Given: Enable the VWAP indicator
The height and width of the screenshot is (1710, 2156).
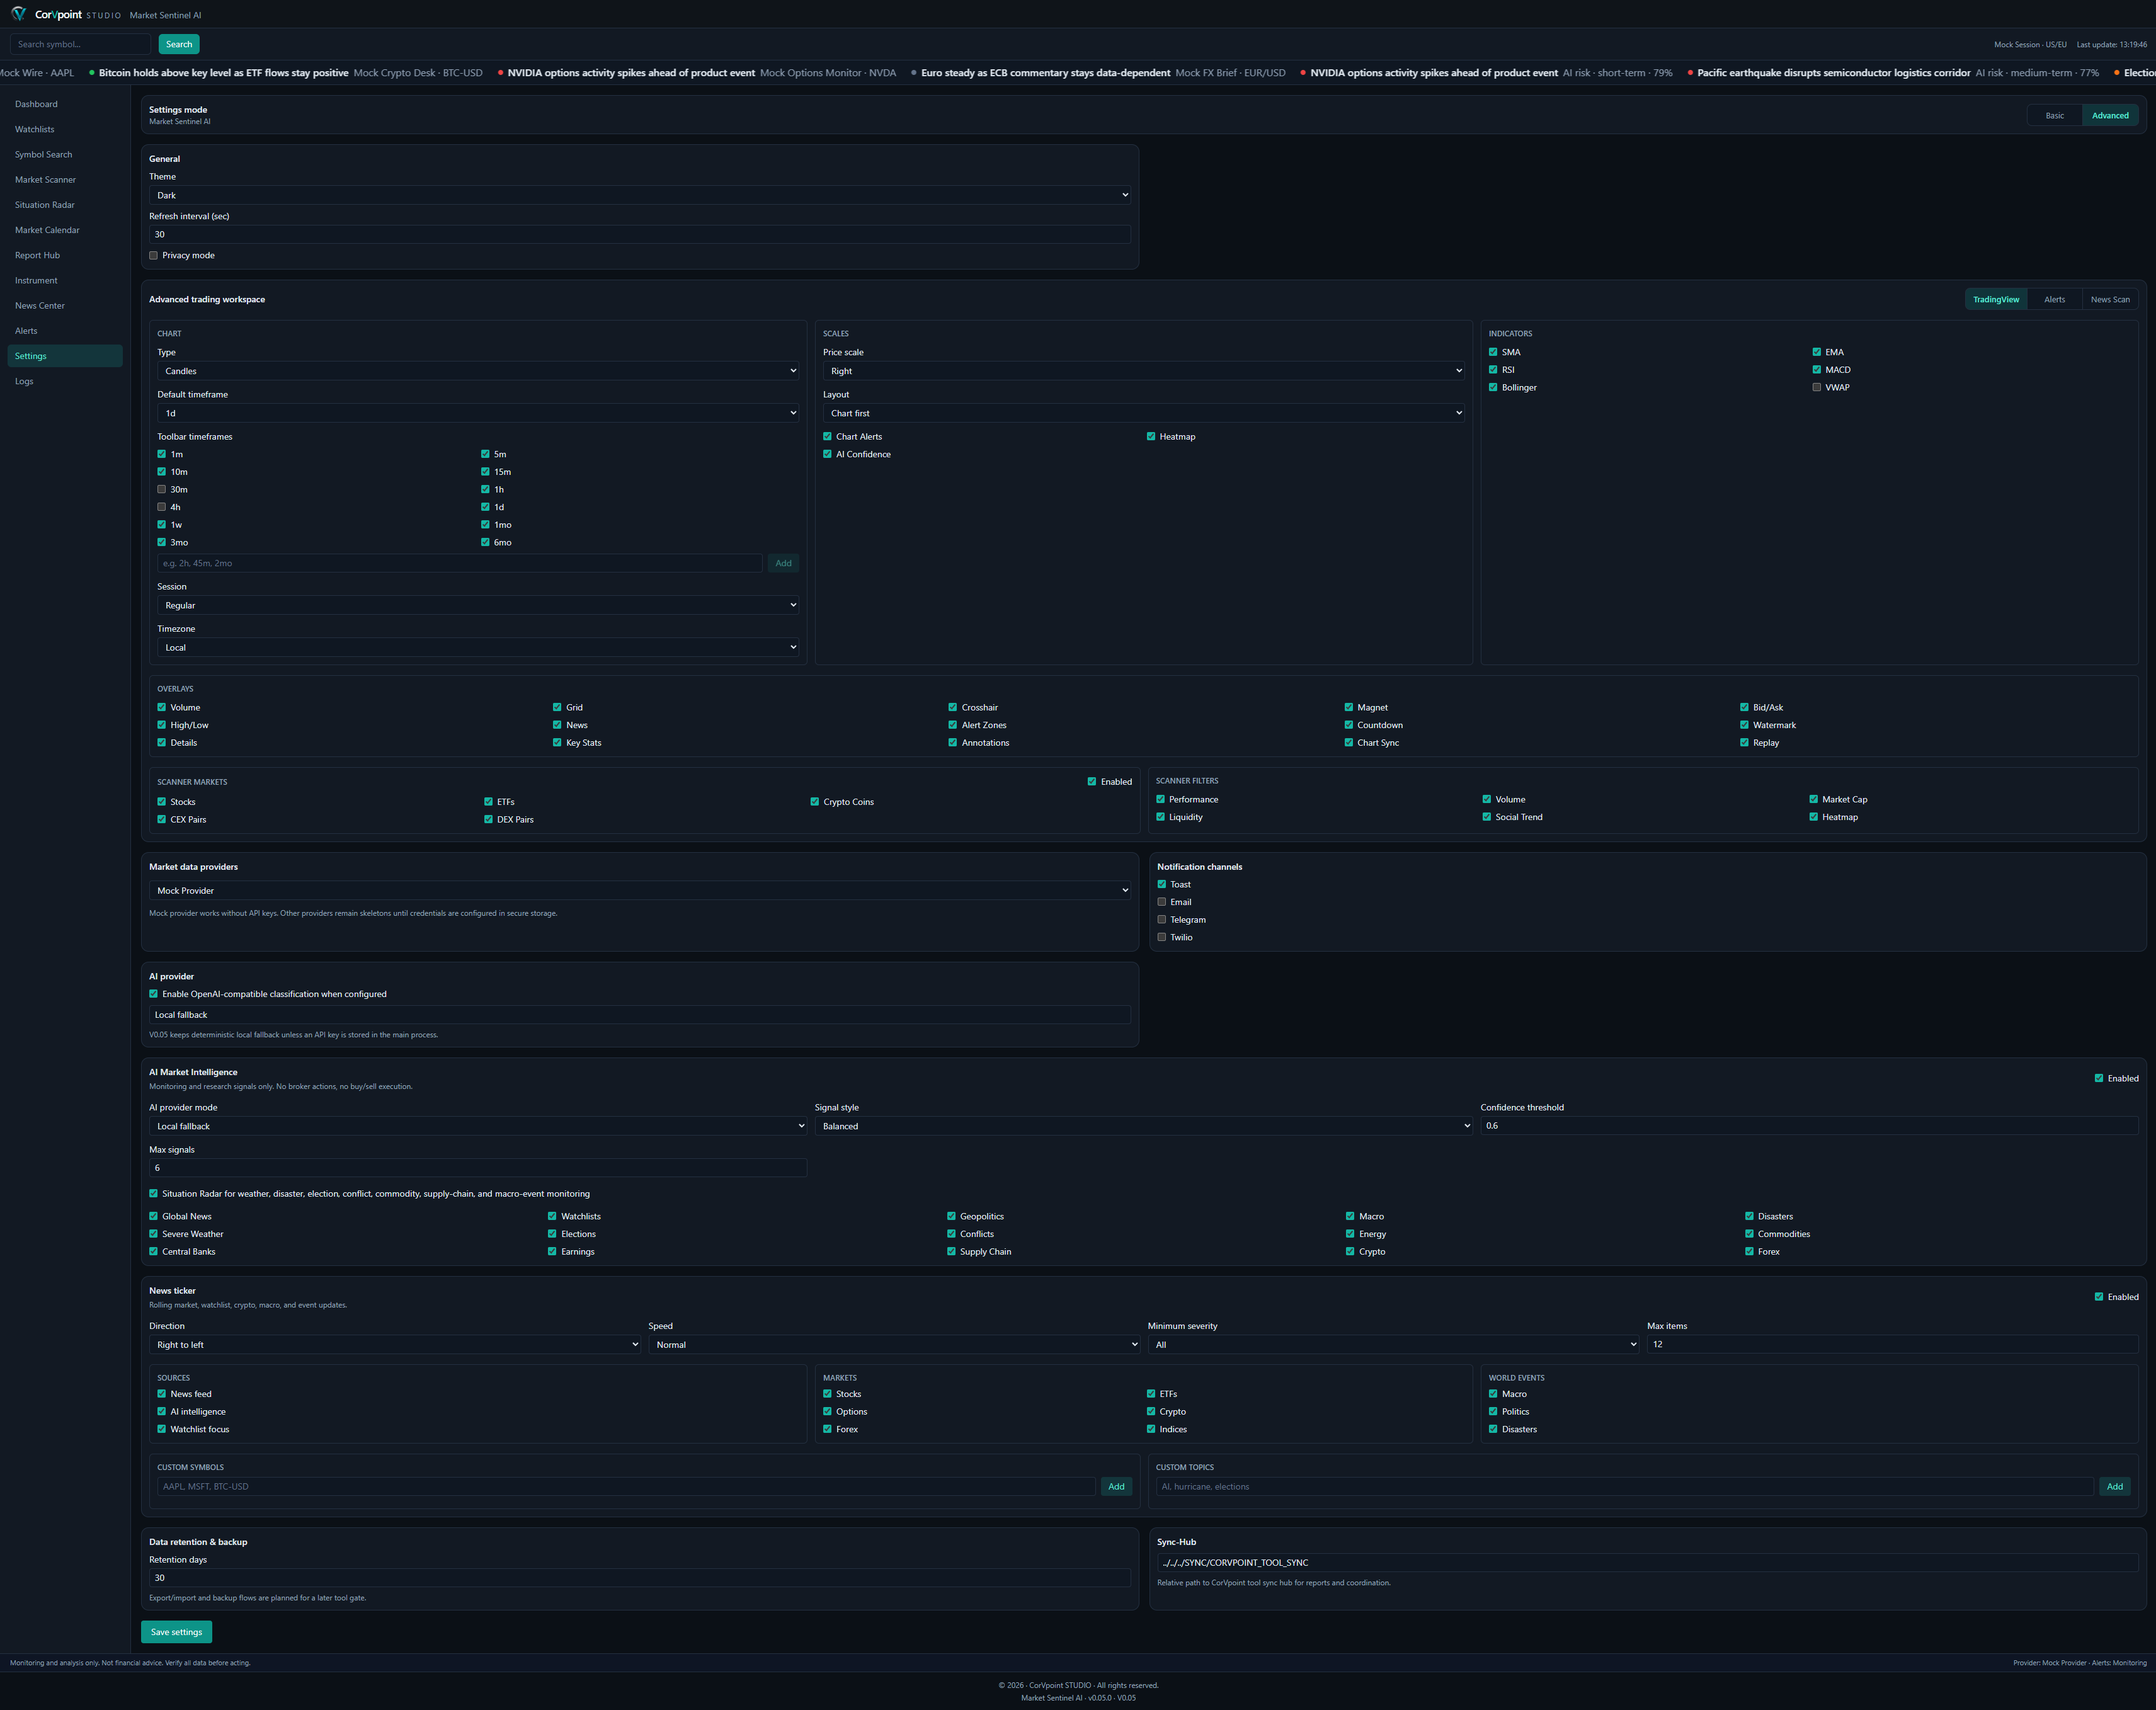Looking at the screenshot, I should coord(1817,387).
